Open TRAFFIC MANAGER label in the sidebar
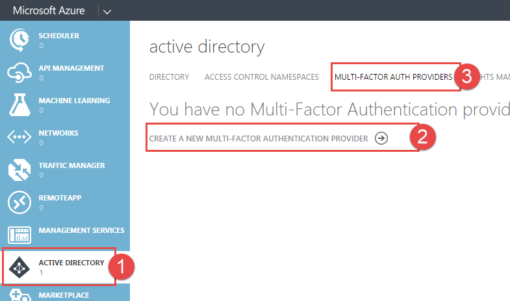 point(71,165)
